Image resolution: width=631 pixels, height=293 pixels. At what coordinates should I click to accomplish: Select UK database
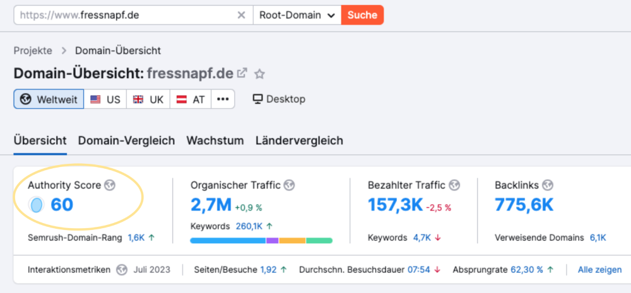(148, 100)
